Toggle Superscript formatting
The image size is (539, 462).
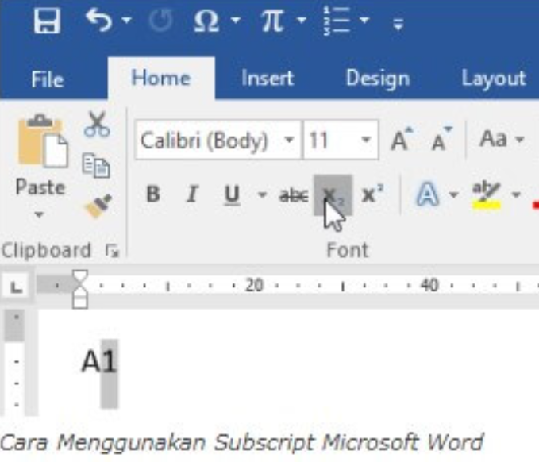(372, 194)
